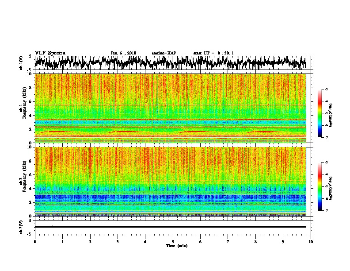
Task: Click time tick label '8' on the x-axis
Action: coord(255,242)
